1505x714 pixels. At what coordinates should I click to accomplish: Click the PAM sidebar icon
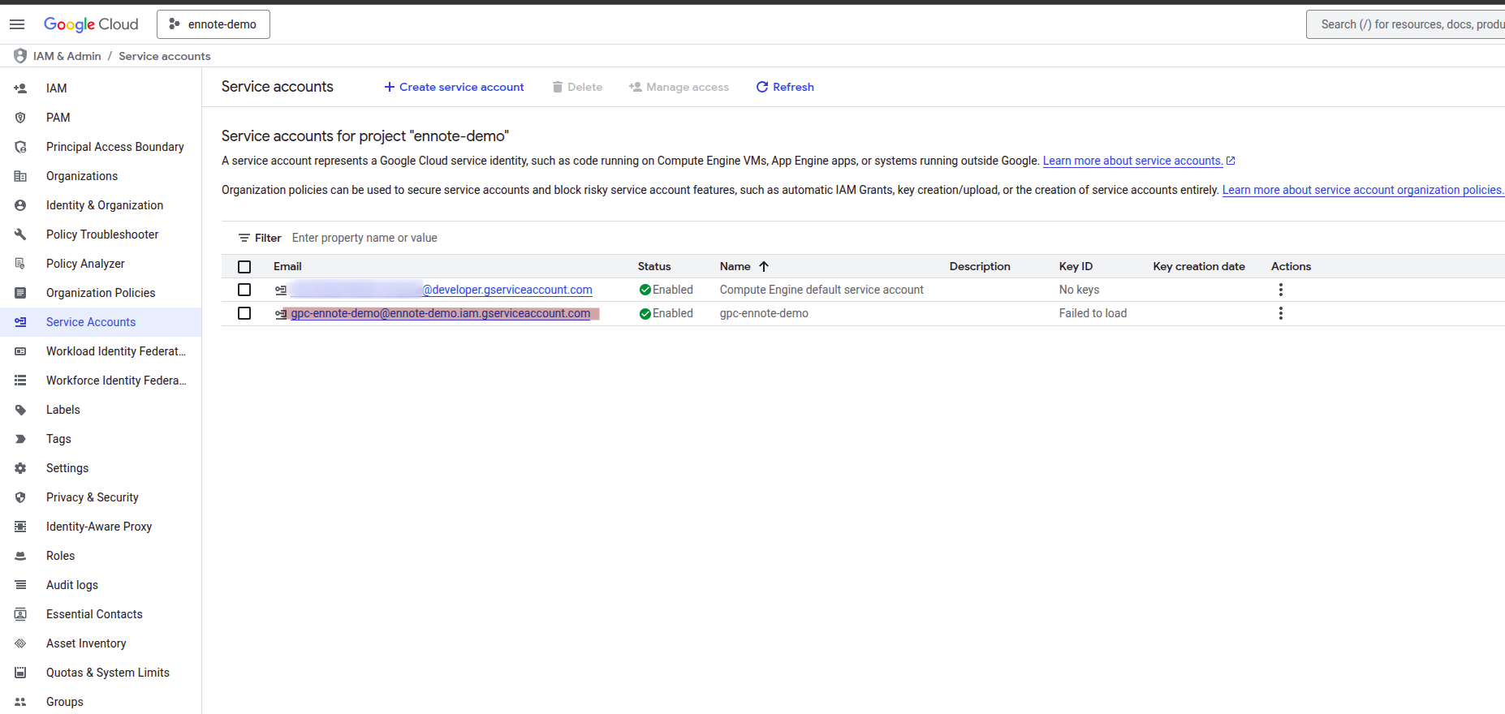[x=20, y=118]
